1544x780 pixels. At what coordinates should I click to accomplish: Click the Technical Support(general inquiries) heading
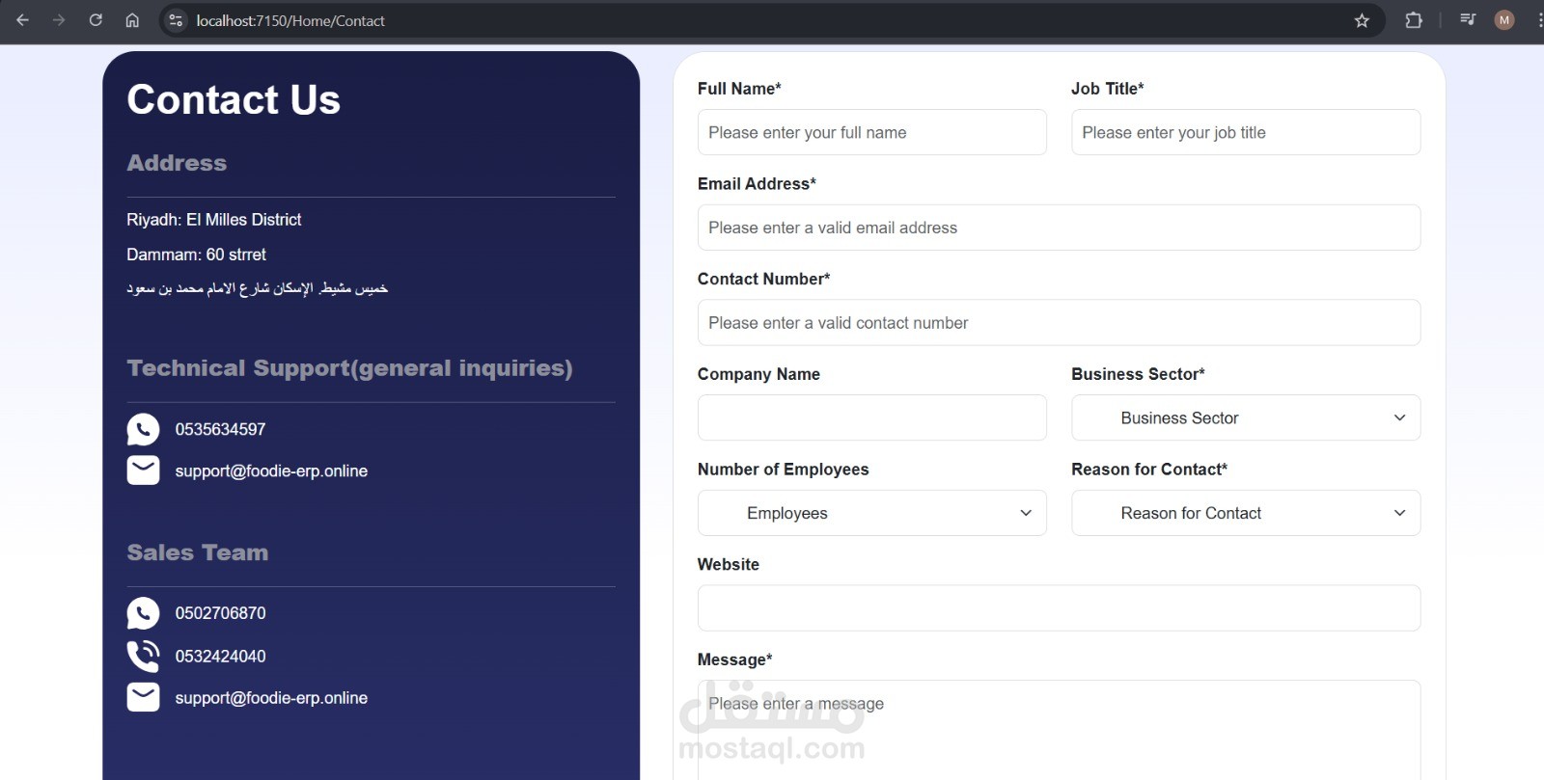click(349, 368)
